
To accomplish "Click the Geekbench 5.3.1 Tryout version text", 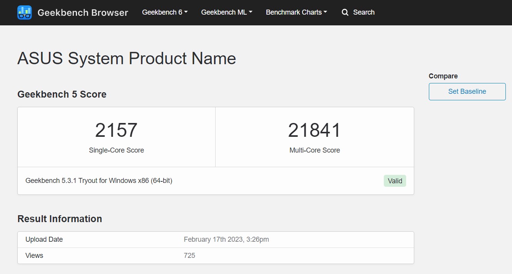I will coord(99,181).
